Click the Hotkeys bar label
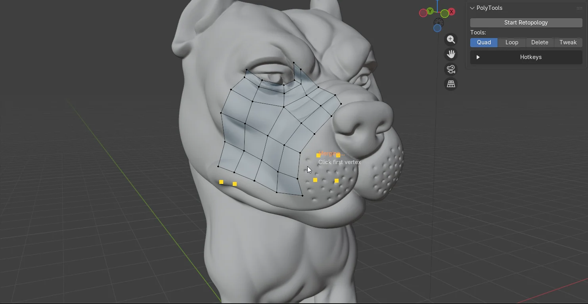The image size is (588, 304). pos(531,57)
